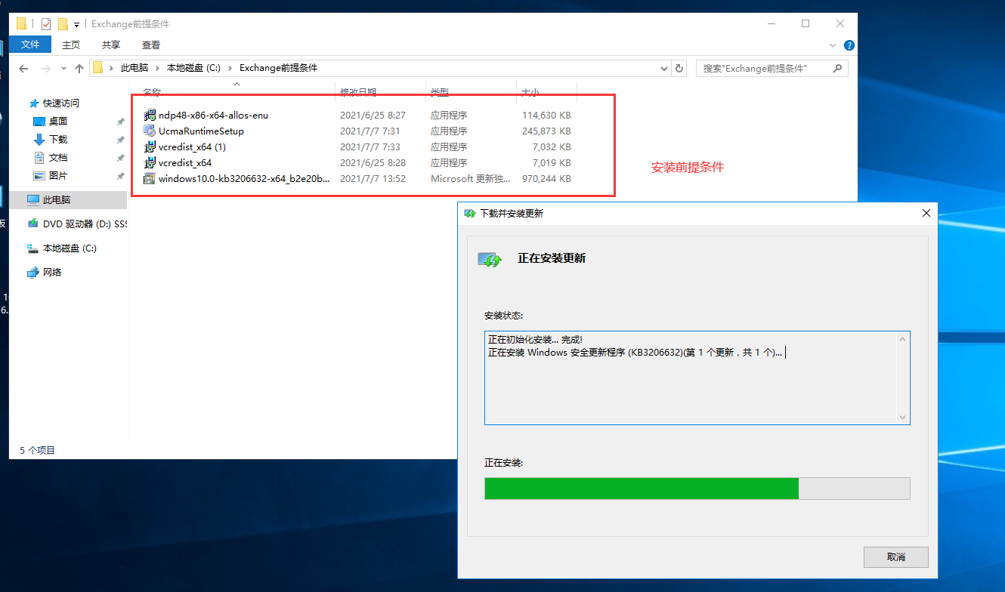Select 文档 in navigation pane
This screenshot has width=1005, height=592.
[58, 157]
